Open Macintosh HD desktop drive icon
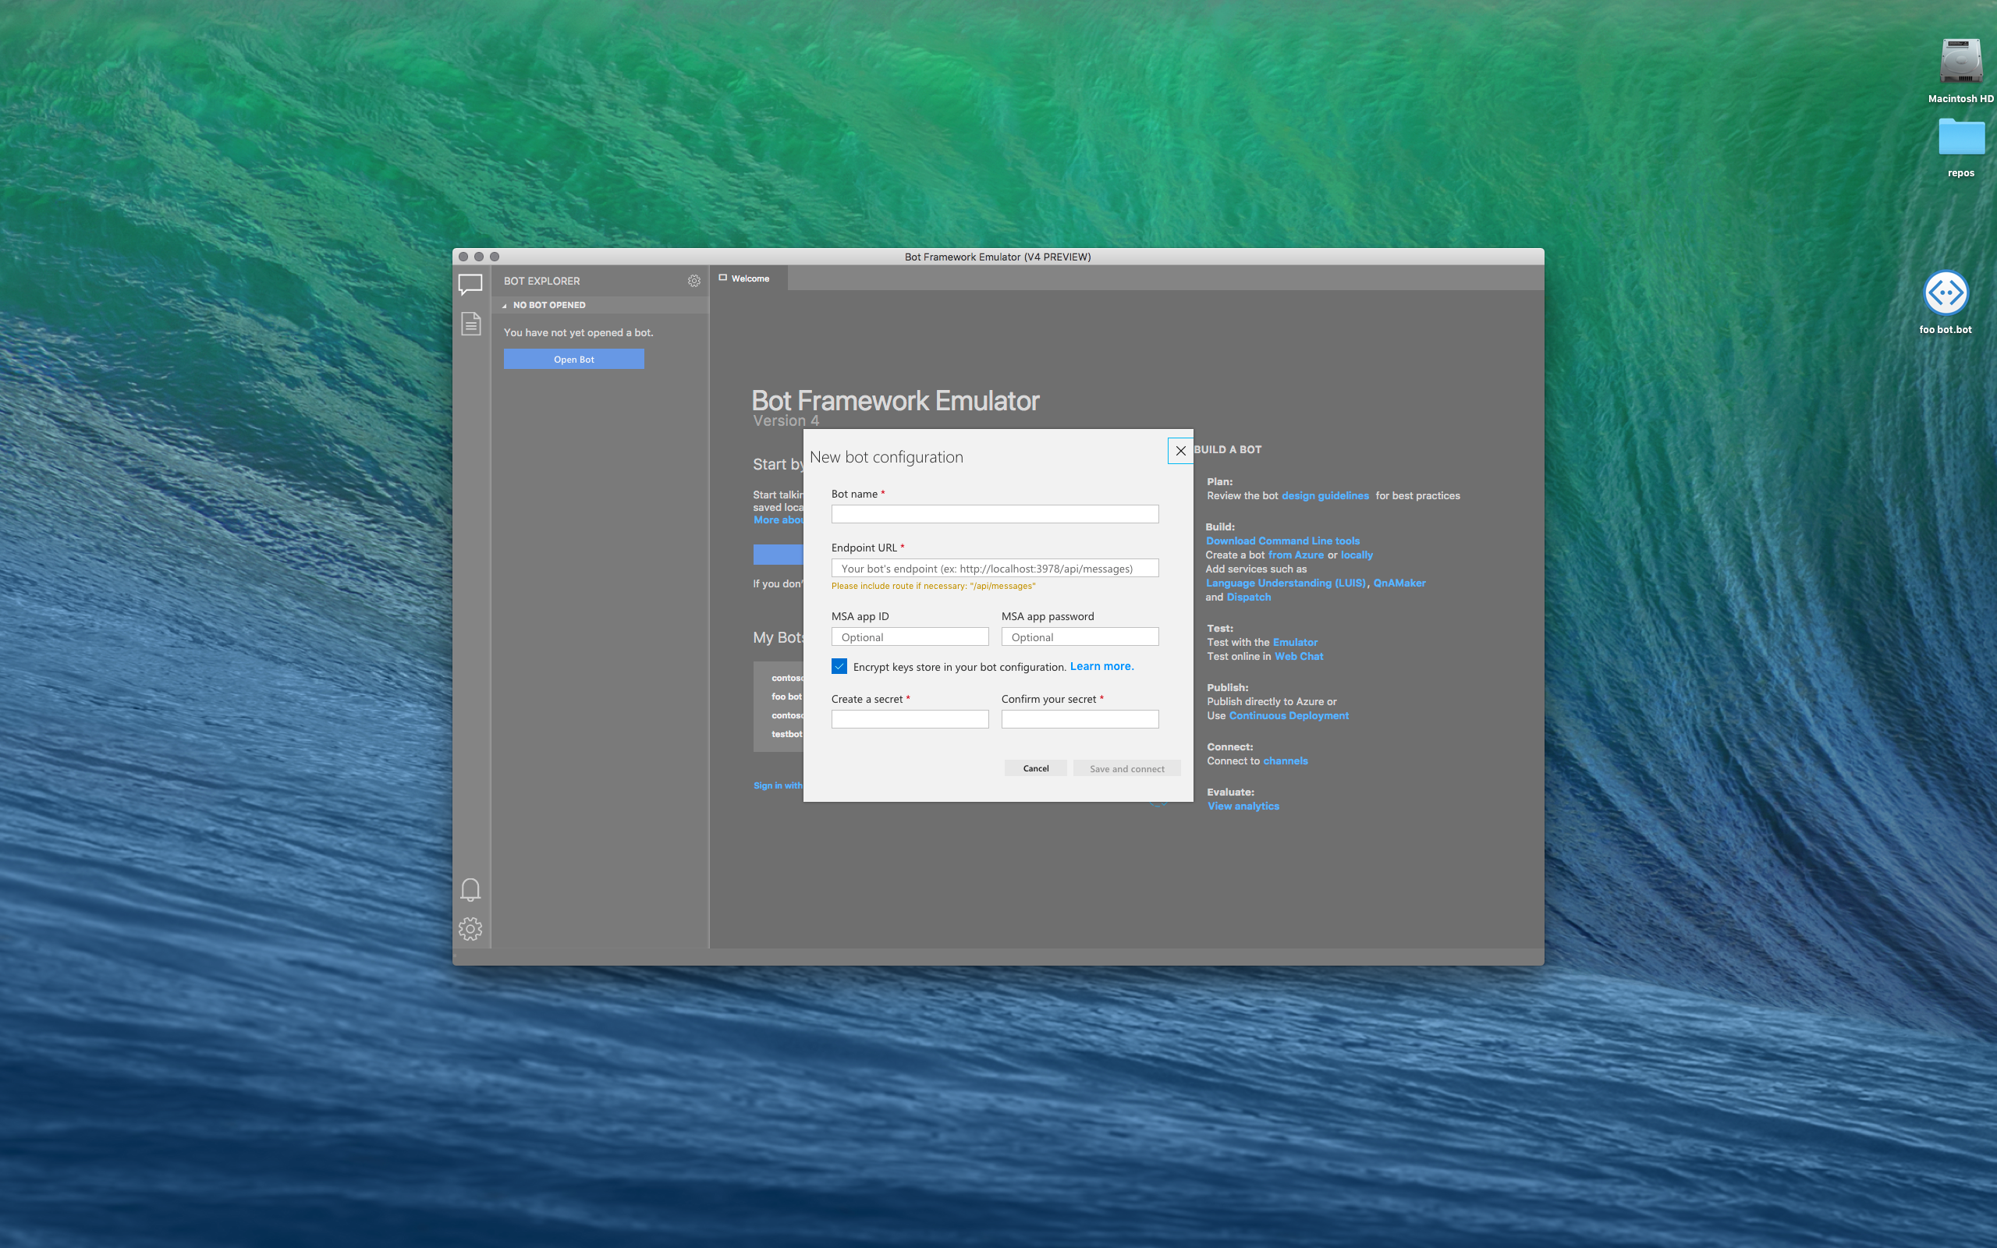This screenshot has width=1997, height=1248. [1960, 71]
